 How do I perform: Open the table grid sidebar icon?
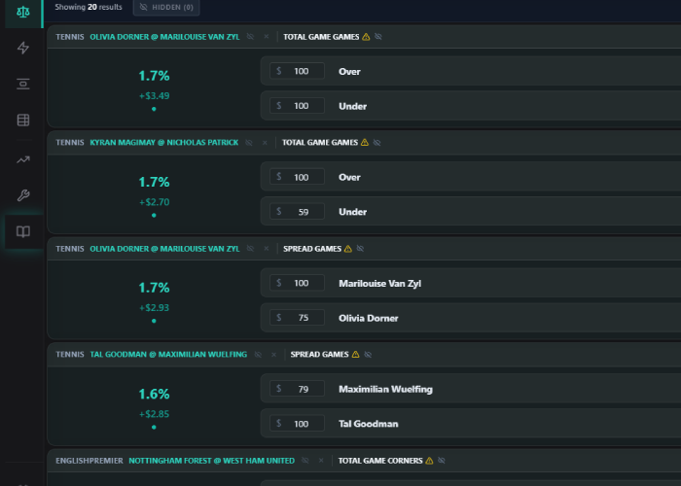pos(23,120)
